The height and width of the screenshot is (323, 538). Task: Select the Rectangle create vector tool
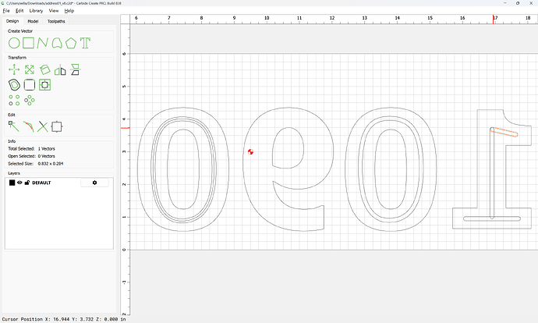28,42
